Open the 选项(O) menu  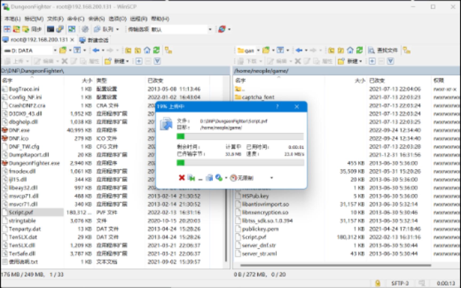coord(117,19)
